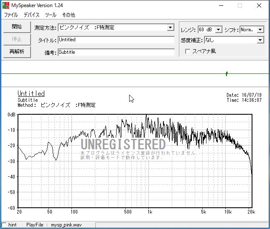This screenshot has width=270, height=229.
Task: Close the MySpeaker window
Action: coord(259,6)
